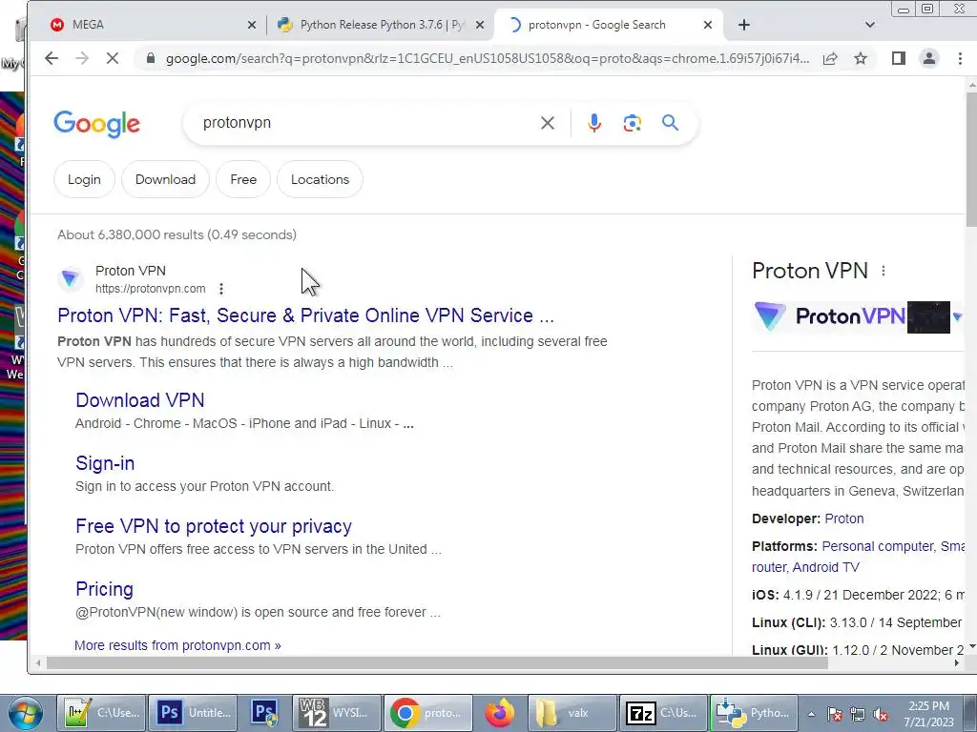Search by image with Google Lens
This screenshot has height=732, width=977.
tap(632, 123)
